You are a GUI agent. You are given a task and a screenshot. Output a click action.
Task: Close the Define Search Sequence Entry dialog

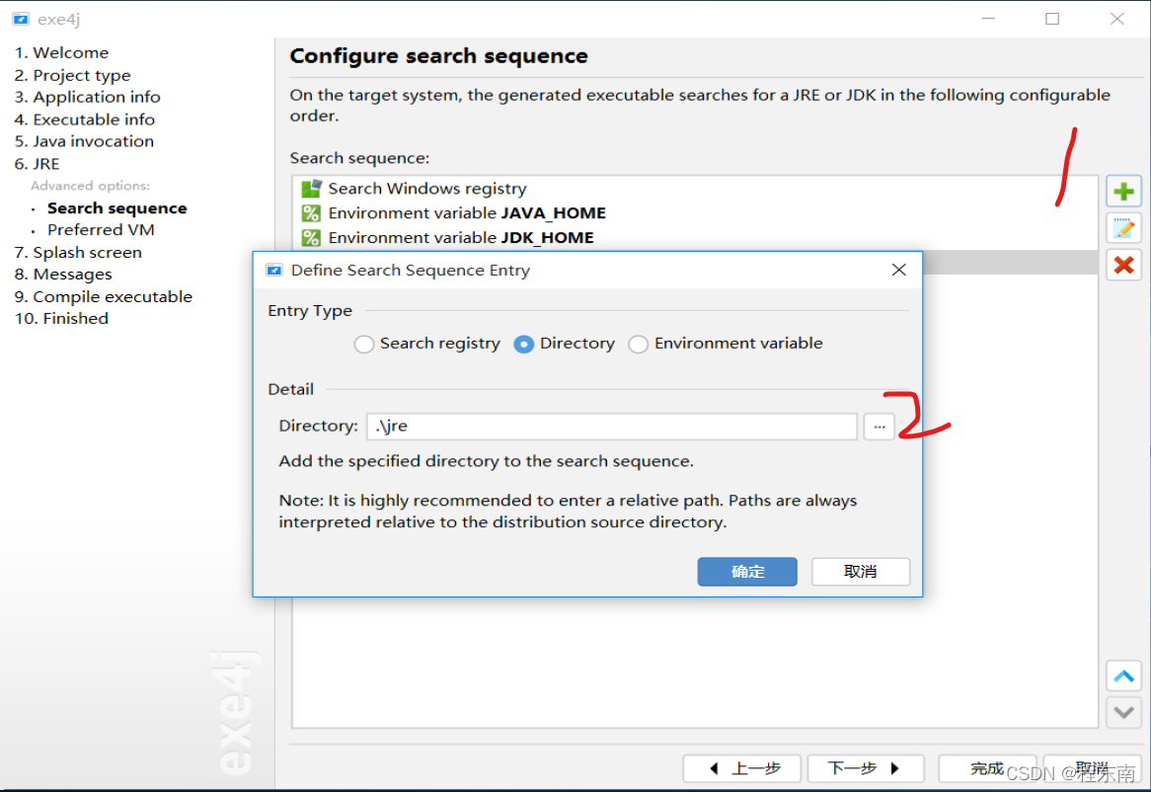(x=898, y=271)
